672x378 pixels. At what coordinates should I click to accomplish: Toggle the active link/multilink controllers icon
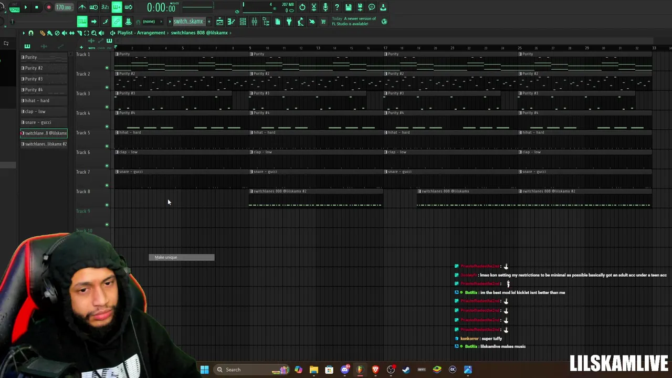[117, 22]
